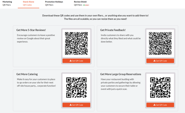This screenshot has height=113, width=185.
Task: Click the download icon on Group Reservations button
Action: (154, 105)
